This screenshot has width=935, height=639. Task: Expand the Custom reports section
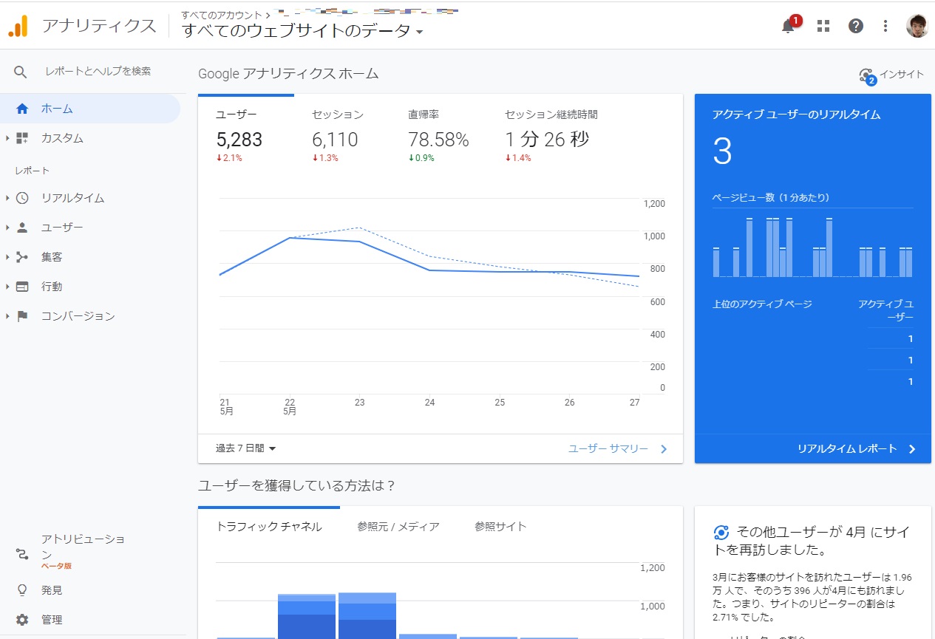[x=7, y=138]
